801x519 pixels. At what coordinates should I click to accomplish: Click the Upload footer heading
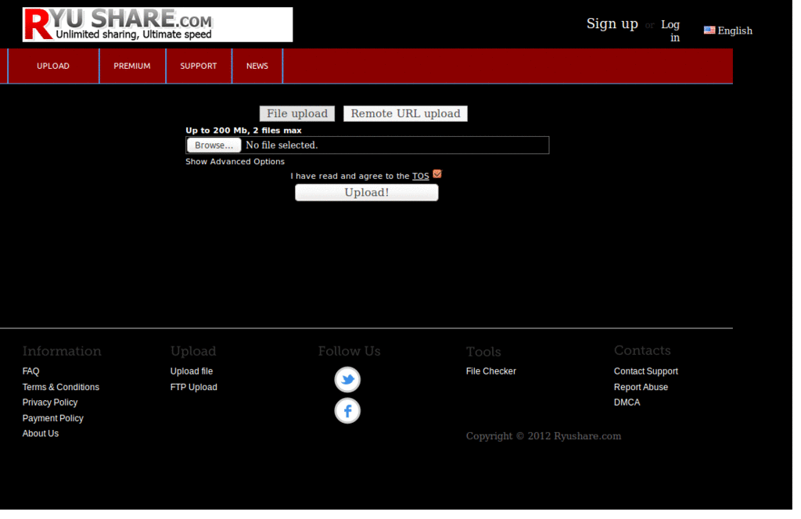[193, 352]
